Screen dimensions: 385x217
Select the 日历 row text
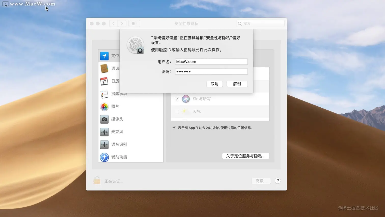click(115, 81)
